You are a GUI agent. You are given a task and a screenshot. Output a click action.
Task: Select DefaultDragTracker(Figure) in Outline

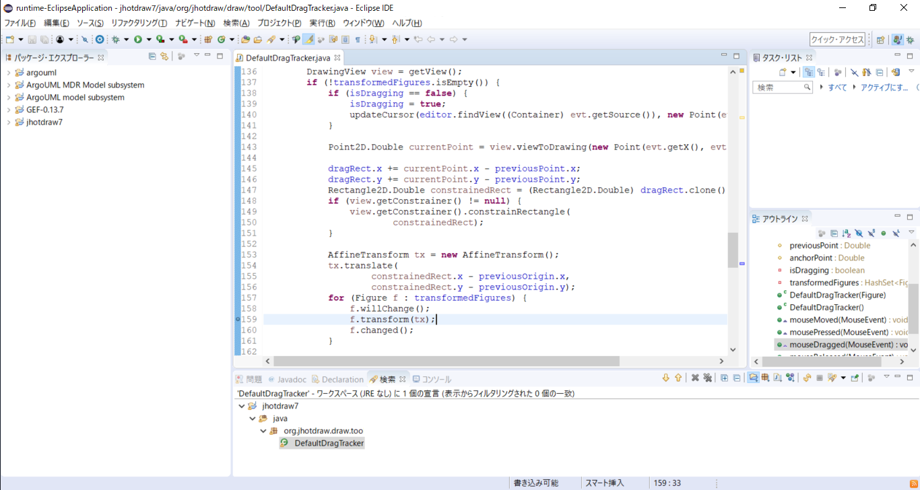838,295
